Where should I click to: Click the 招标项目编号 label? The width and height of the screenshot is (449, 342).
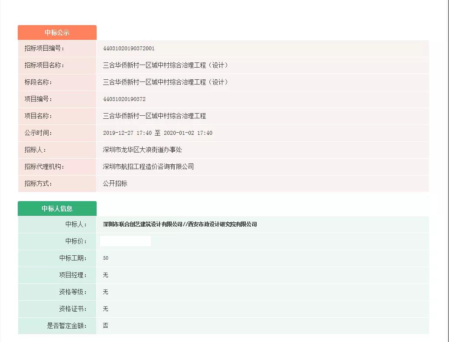[44, 49]
